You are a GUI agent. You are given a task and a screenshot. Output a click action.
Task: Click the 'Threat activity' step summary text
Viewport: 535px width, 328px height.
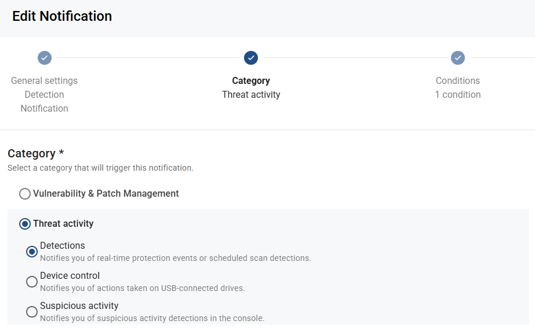click(251, 95)
